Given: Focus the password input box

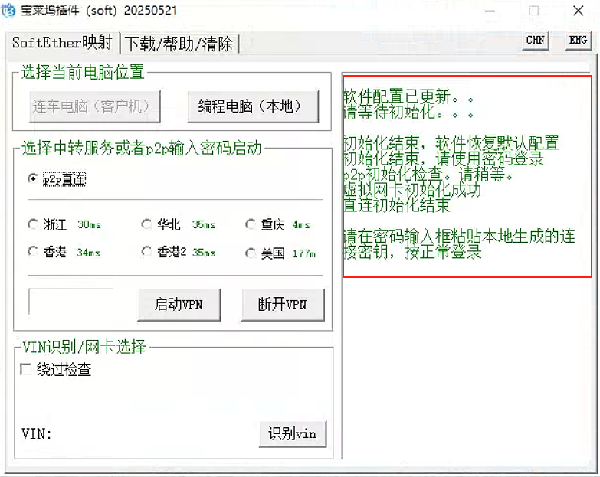Looking at the screenshot, I should pyautogui.click(x=70, y=302).
